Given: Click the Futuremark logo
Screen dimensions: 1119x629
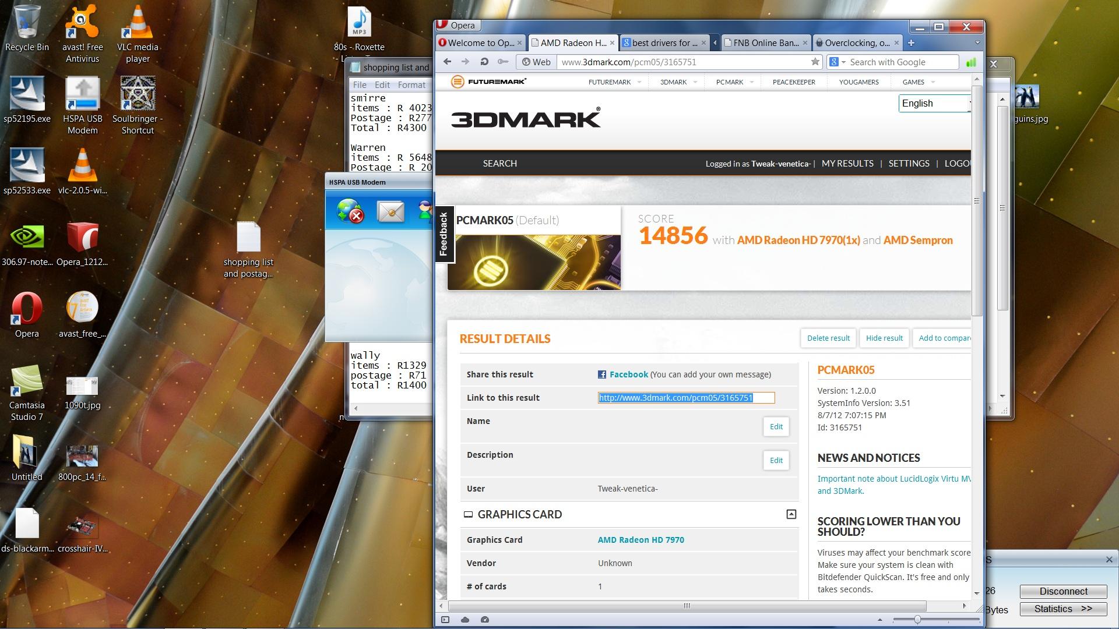Looking at the screenshot, I should coord(488,82).
